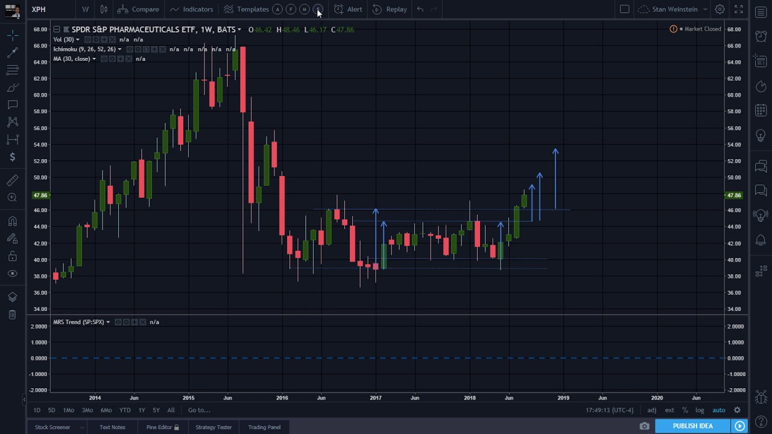
Task: Open the Templates button
Action: 246,9
